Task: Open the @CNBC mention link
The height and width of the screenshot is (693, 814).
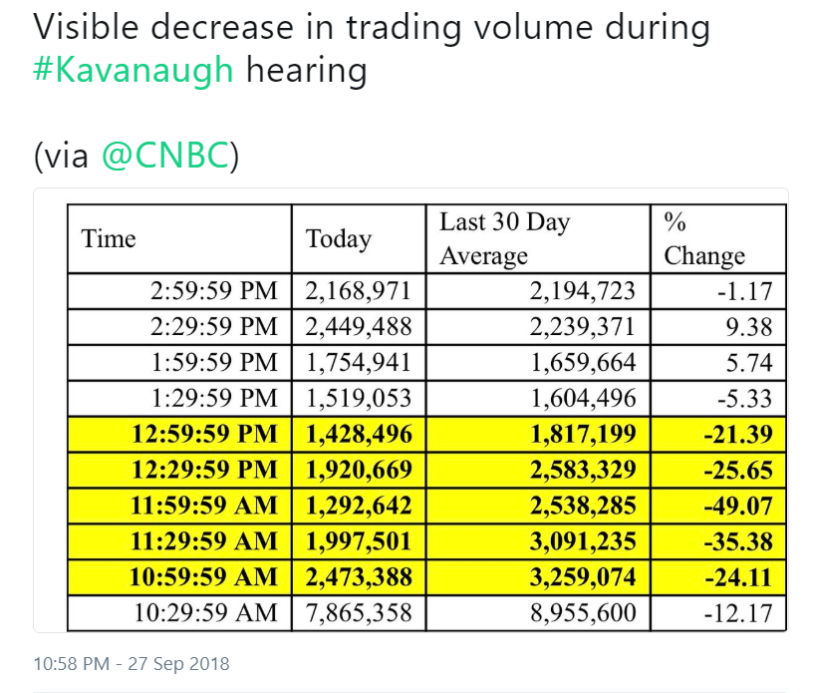Action: (165, 155)
